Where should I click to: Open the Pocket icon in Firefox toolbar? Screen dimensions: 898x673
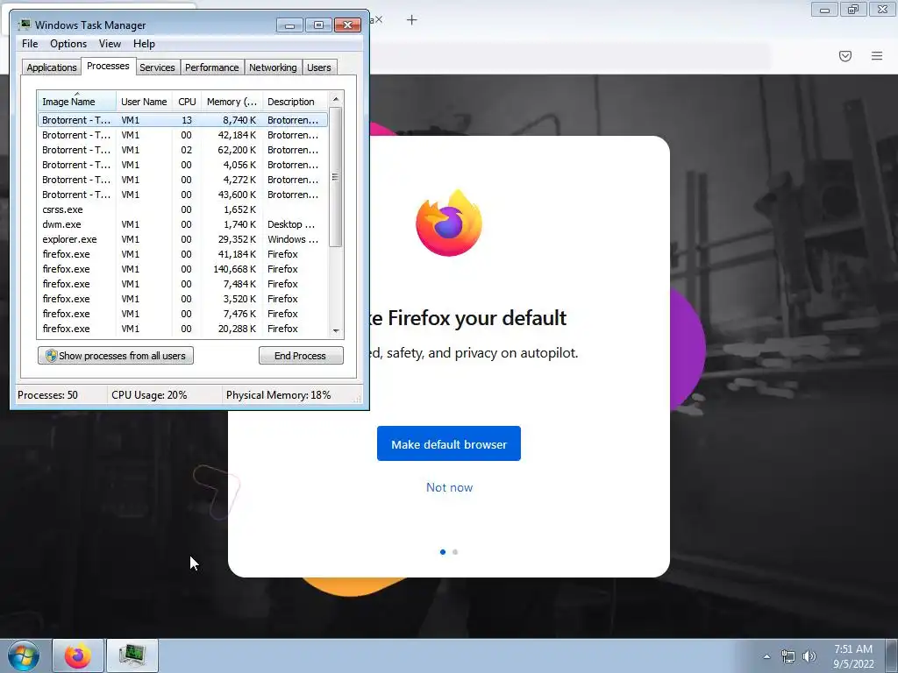coord(845,56)
